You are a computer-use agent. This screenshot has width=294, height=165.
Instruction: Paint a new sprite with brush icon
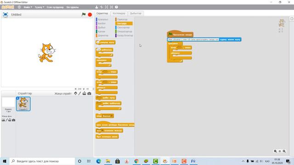79,93
